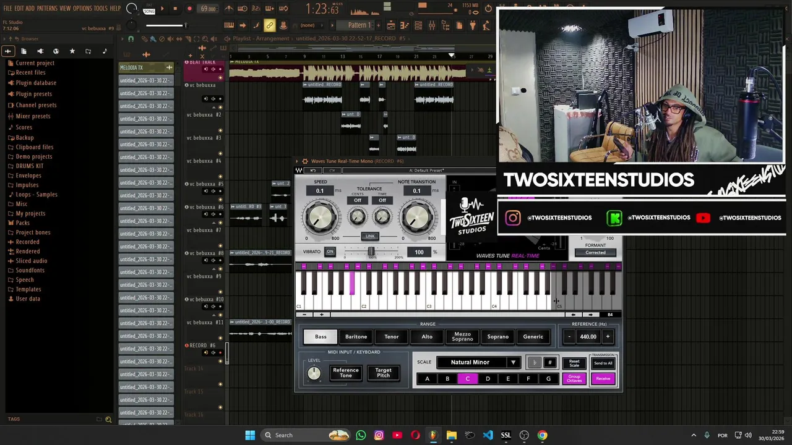The image size is (792, 445).
Task: Stop playback with the Stop button
Action: pyautogui.click(x=175, y=9)
